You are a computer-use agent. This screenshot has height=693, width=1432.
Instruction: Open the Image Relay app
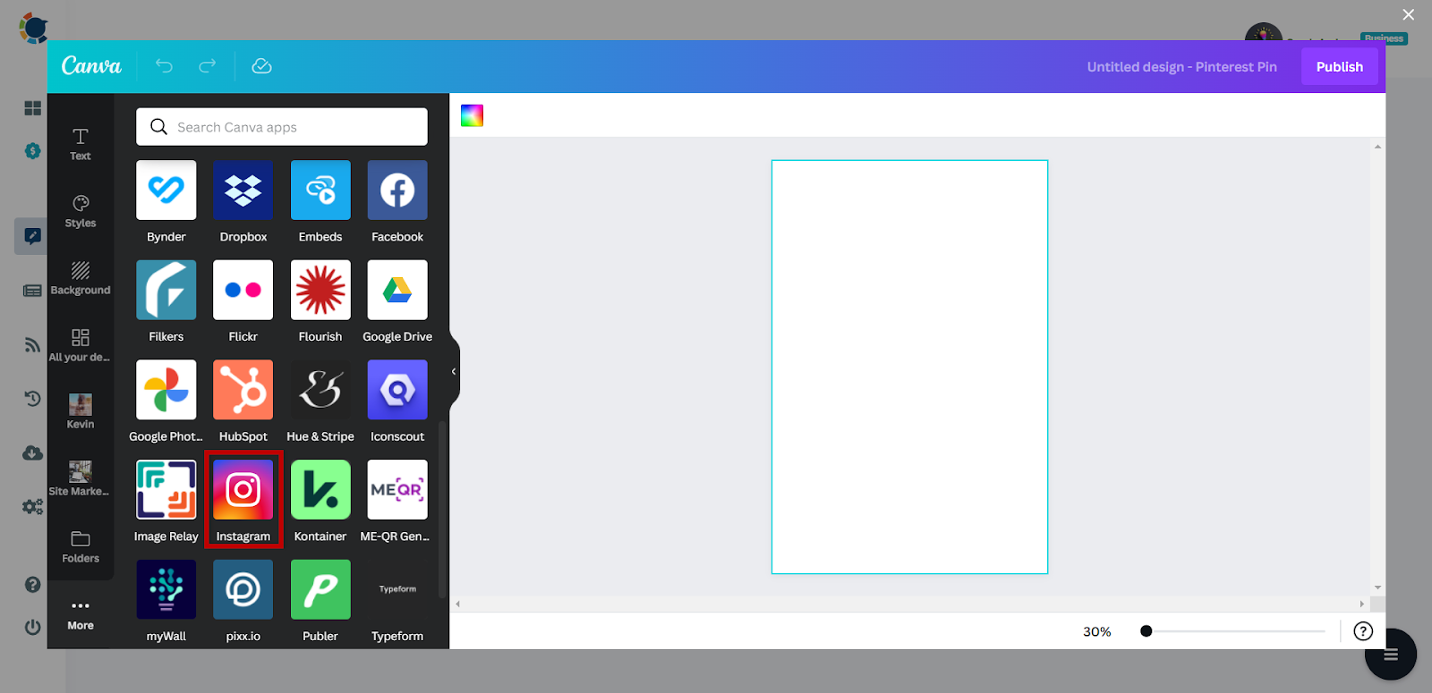pyautogui.click(x=166, y=490)
